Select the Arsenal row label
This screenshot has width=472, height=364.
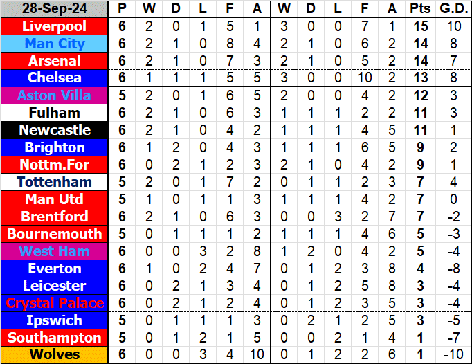[x=54, y=61]
